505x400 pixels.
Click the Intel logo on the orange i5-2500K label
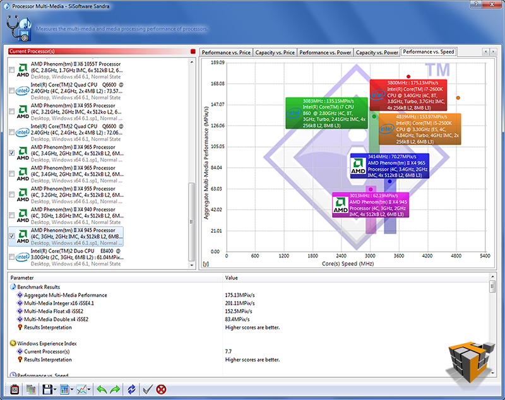(x=386, y=129)
